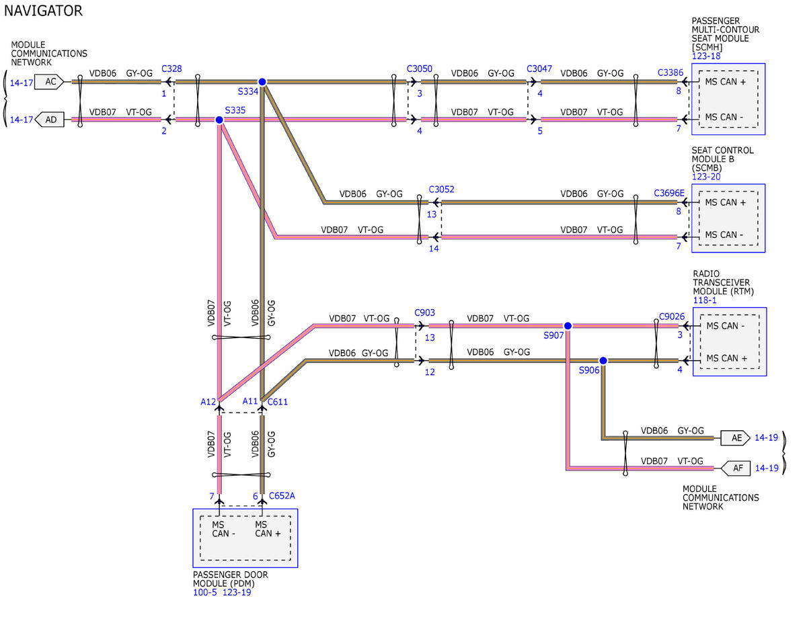Click the blue splice dot at S335
Viewport: 807px width, 623px height.
tap(219, 120)
